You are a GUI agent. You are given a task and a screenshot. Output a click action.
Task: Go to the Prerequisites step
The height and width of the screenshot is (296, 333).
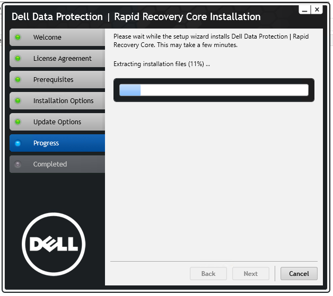click(57, 80)
